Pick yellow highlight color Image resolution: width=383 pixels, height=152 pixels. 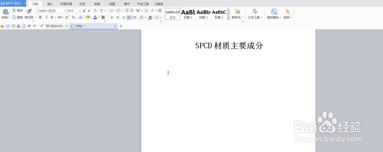[88, 17]
